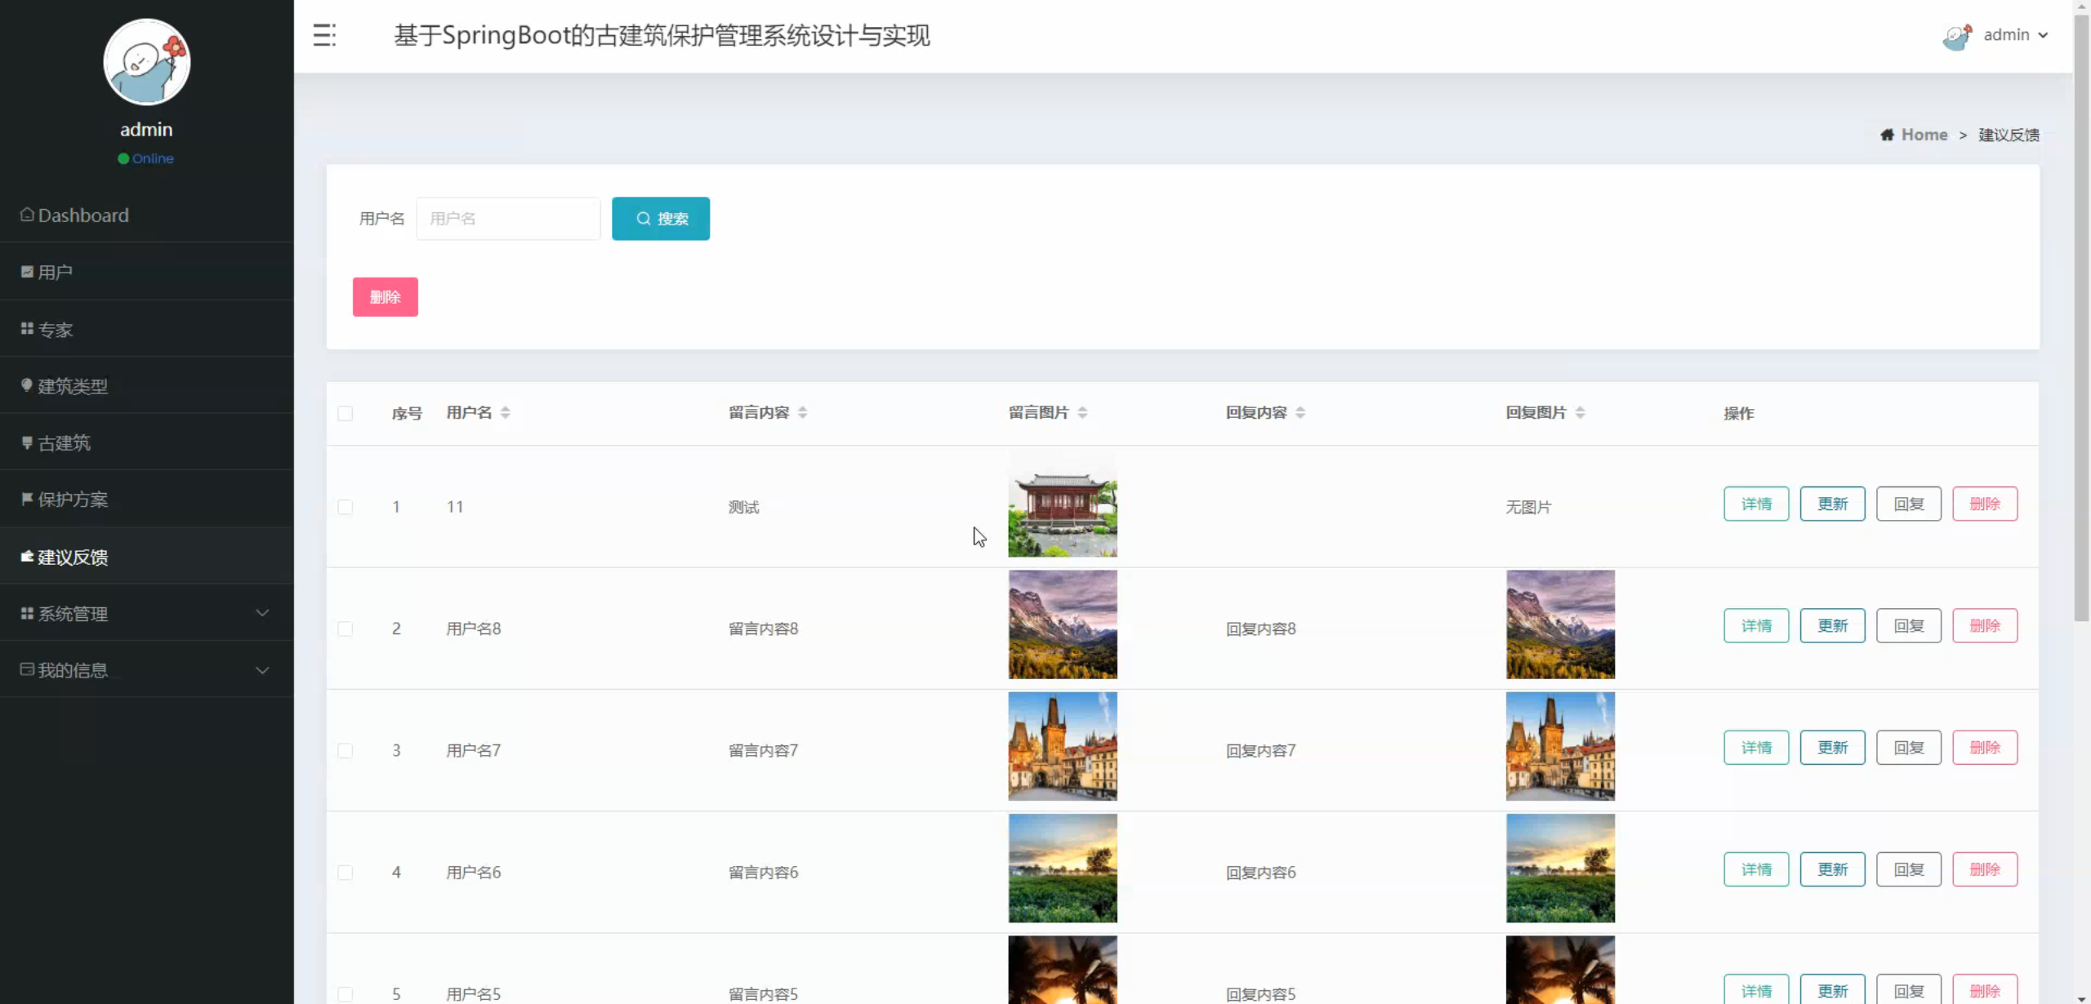Sort by 回复图片 column arrows

pos(1581,413)
